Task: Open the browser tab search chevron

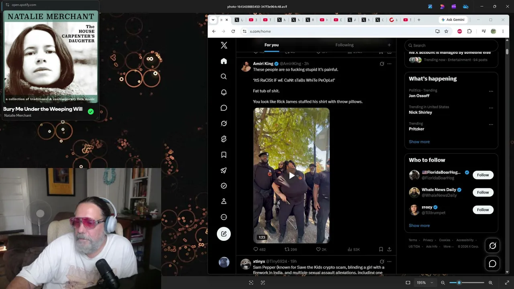Action: (213, 20)
